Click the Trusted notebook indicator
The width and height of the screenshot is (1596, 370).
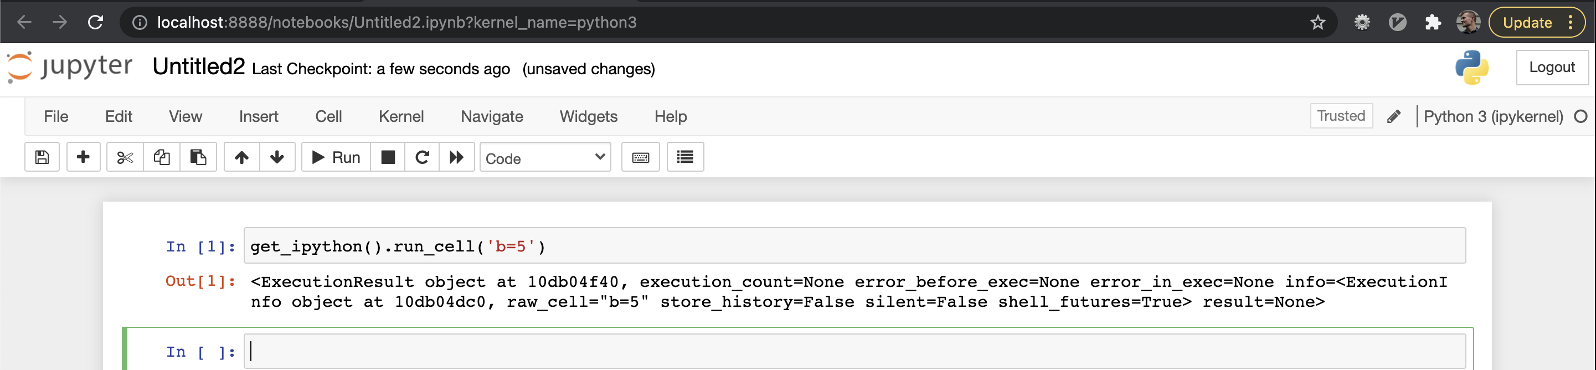1341,115
